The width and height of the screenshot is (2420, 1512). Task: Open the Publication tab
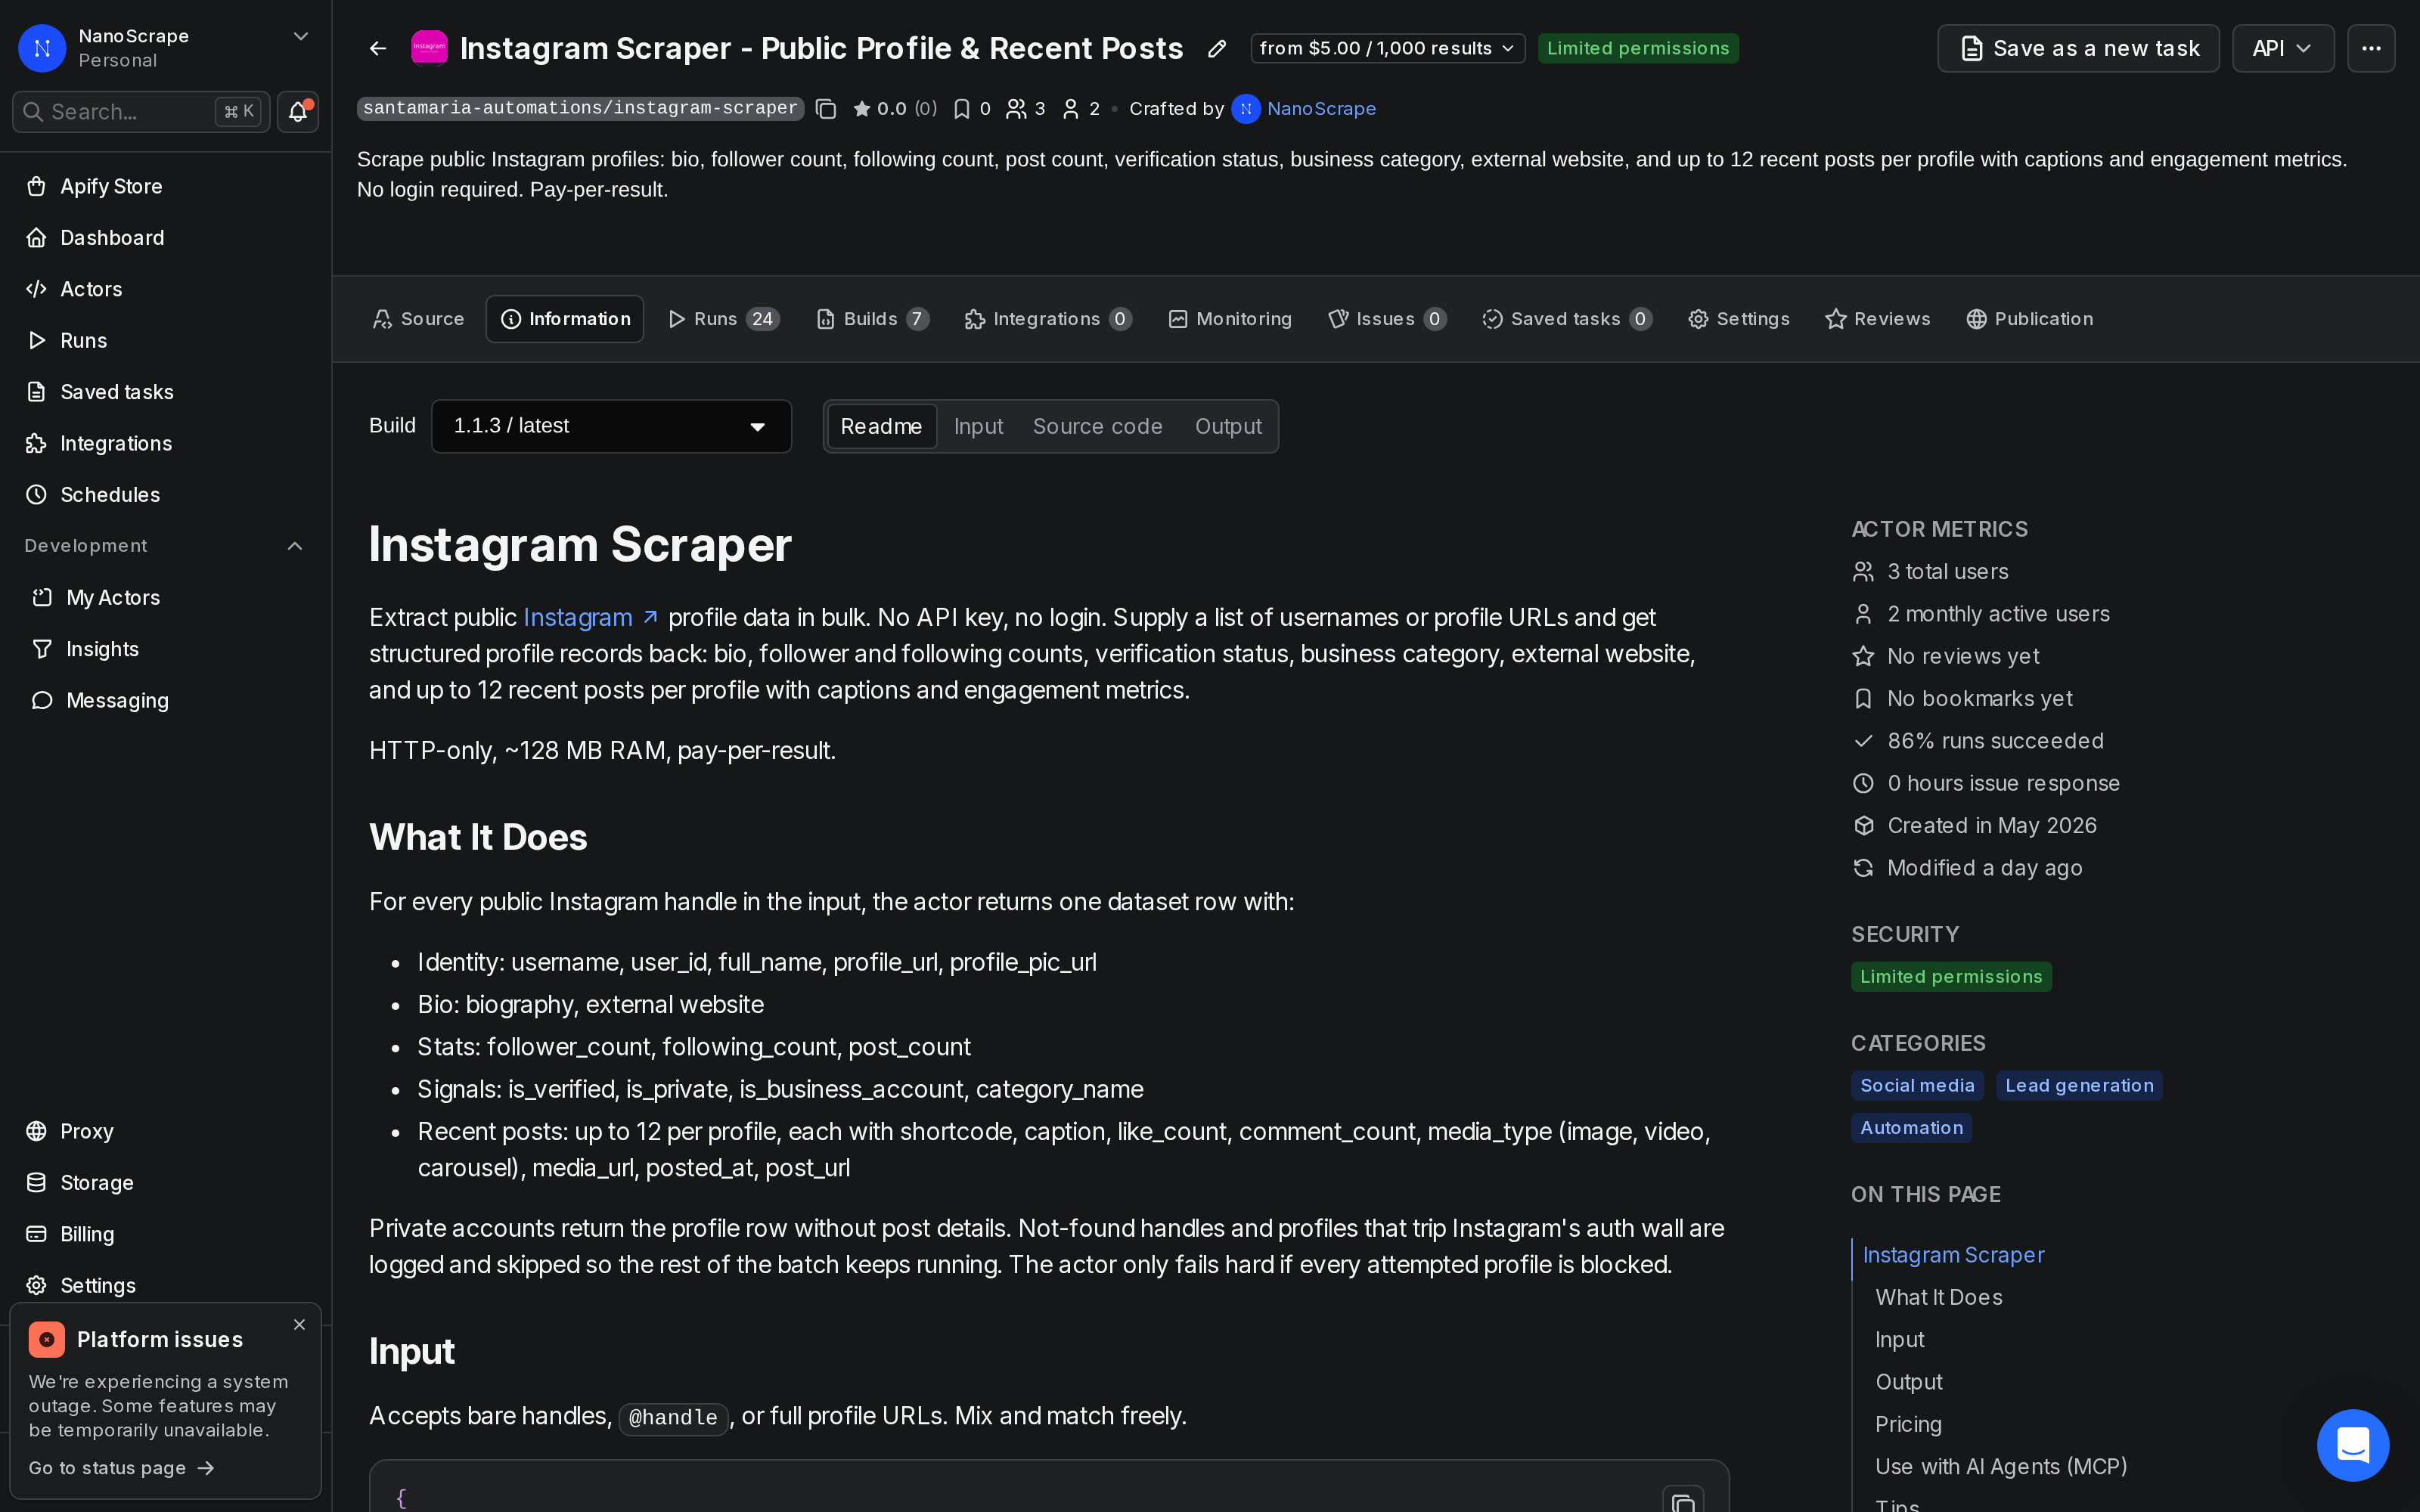click(2029, 319)
